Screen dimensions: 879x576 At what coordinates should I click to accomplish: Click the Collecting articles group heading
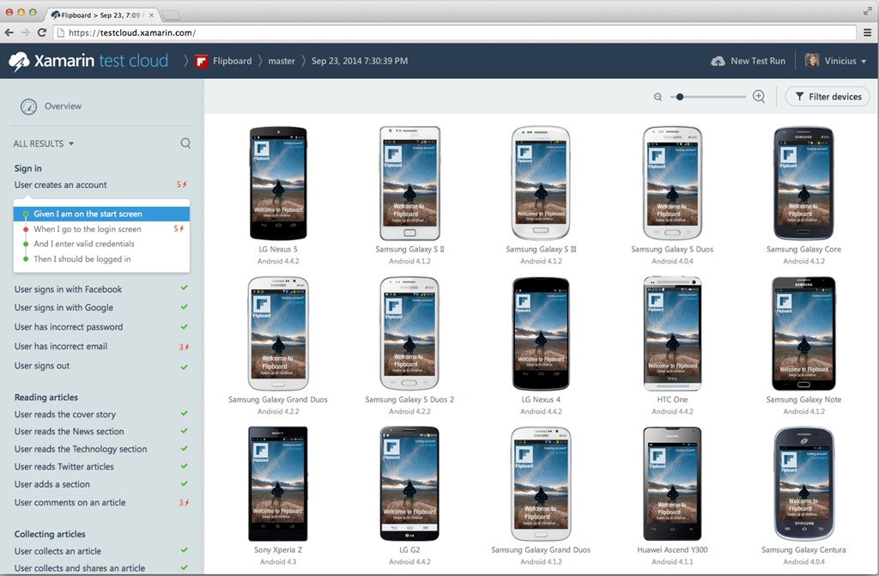pyautogui.click(x=50, y=534)
